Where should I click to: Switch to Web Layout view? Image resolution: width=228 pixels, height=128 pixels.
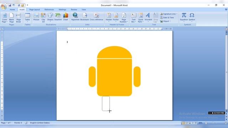190,123
